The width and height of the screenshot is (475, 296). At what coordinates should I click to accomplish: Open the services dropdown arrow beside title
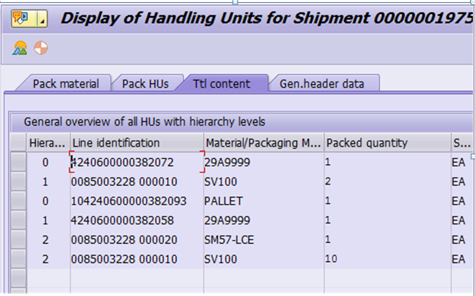[x=42, y=19]
